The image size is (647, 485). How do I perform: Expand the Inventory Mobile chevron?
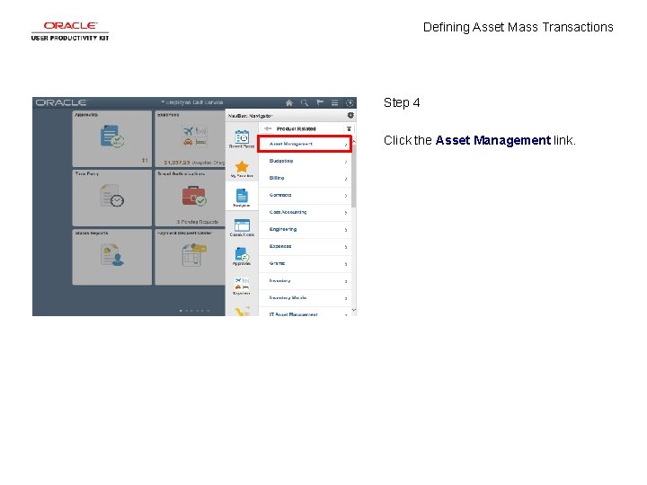(346, 298)
